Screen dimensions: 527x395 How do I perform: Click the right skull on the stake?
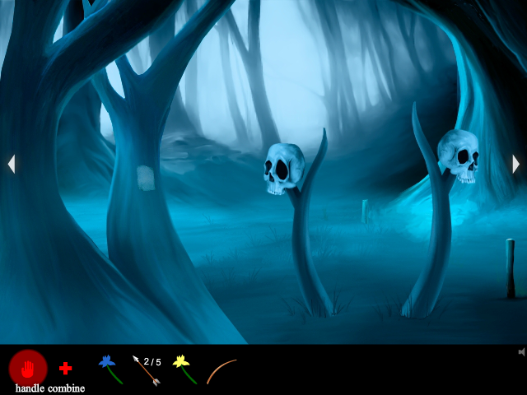(x=458, y=156)
